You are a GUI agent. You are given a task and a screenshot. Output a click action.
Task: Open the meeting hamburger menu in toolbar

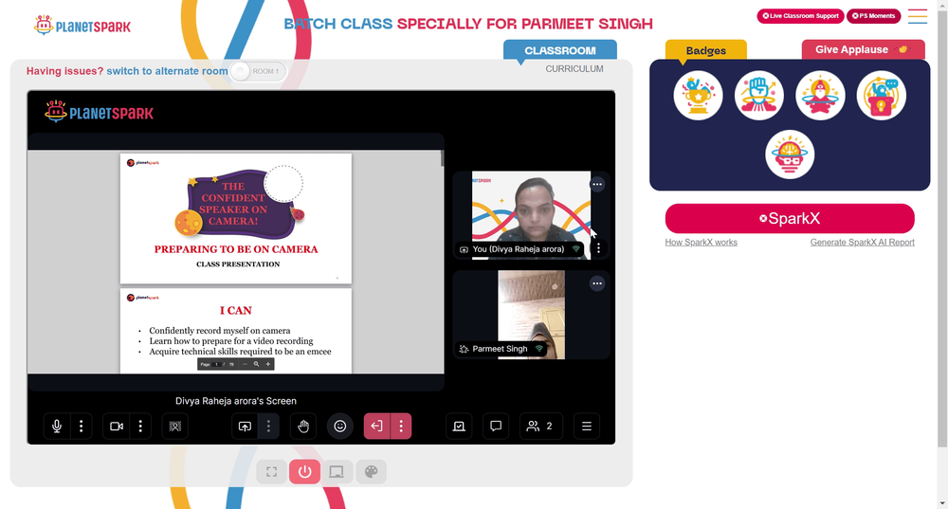[587, 427]
